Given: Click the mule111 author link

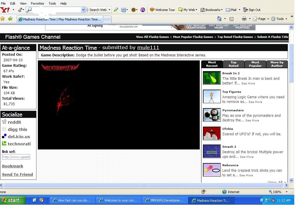Looking at the screenshot, I should [148, 48].
